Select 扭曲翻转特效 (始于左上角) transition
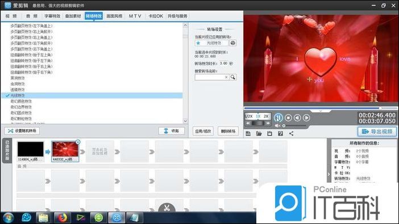Screen dimensions: 399x224 [31, 55]
